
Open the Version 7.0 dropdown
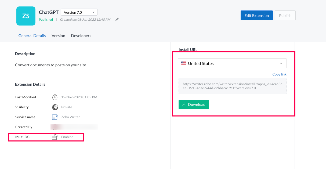(x=79, y=12)
